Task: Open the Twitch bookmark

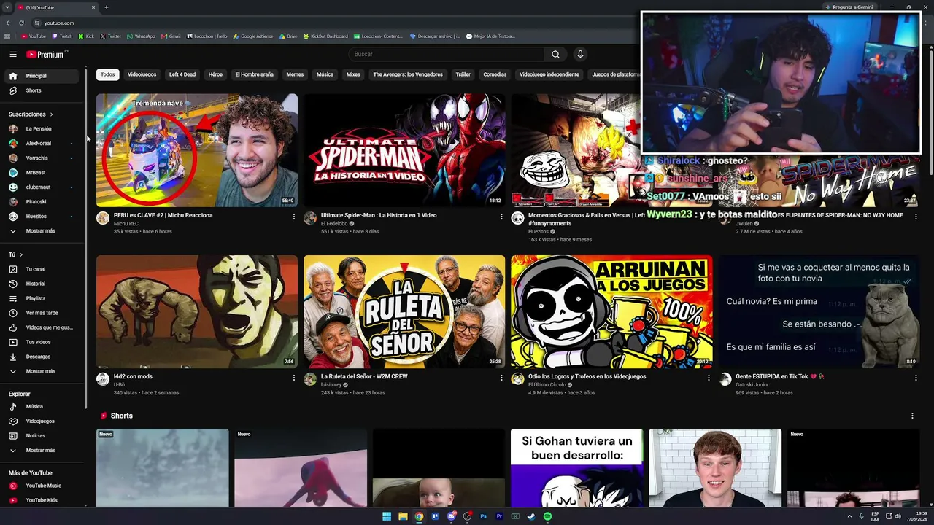Action: (62, 36)
